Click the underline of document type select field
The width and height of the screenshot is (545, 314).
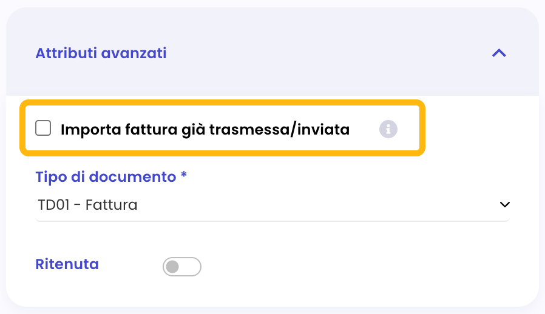click(x=272, y=221)
